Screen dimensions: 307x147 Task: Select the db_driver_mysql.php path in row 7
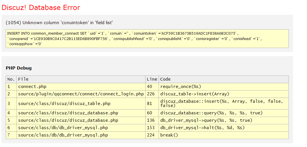tap(63, 135)
